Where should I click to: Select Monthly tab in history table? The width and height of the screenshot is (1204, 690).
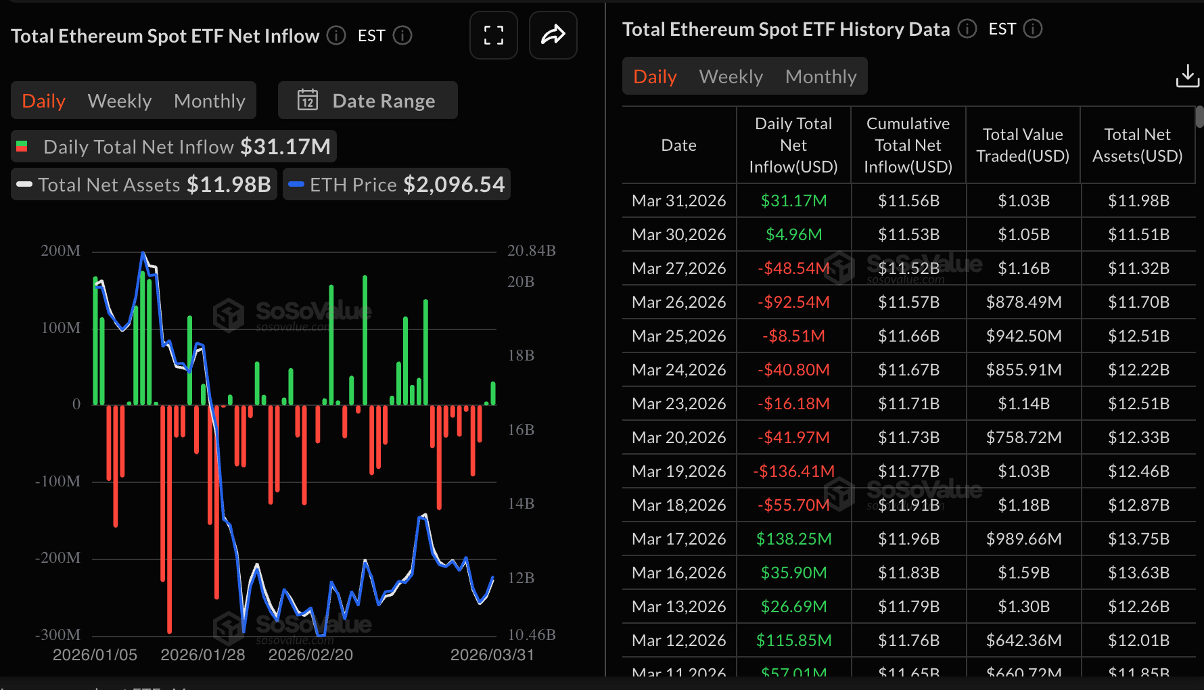point(820,76)
